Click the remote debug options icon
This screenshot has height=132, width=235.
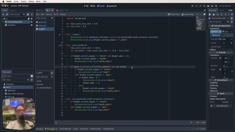(x=204, y=6)
